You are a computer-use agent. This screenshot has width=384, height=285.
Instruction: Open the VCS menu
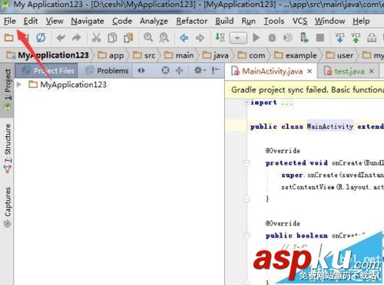coord(300,21)
